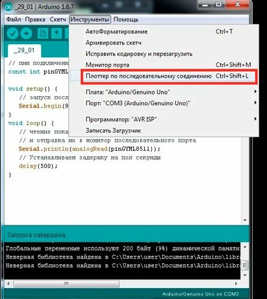Click horizontal scrollbar right arrow
The image size is (267, 299).
[x=236, y=283]
